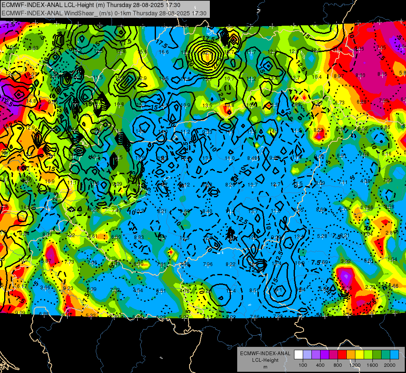The image size is (406, 373).
Task: Click the 6.17 wind shear value
Action: [x=22, y=286]
